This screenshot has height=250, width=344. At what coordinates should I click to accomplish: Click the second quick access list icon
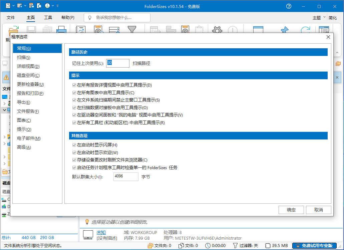coord(20,6)
